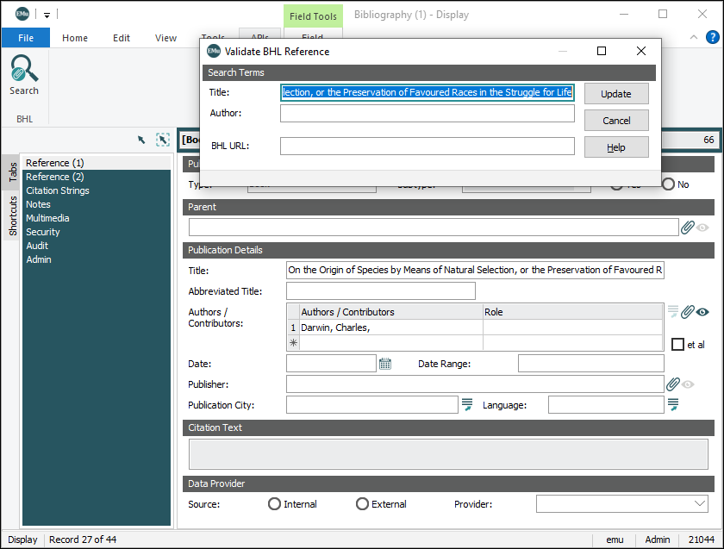
Task: Click the BHL URL input field
Action: tap(427, 147)
